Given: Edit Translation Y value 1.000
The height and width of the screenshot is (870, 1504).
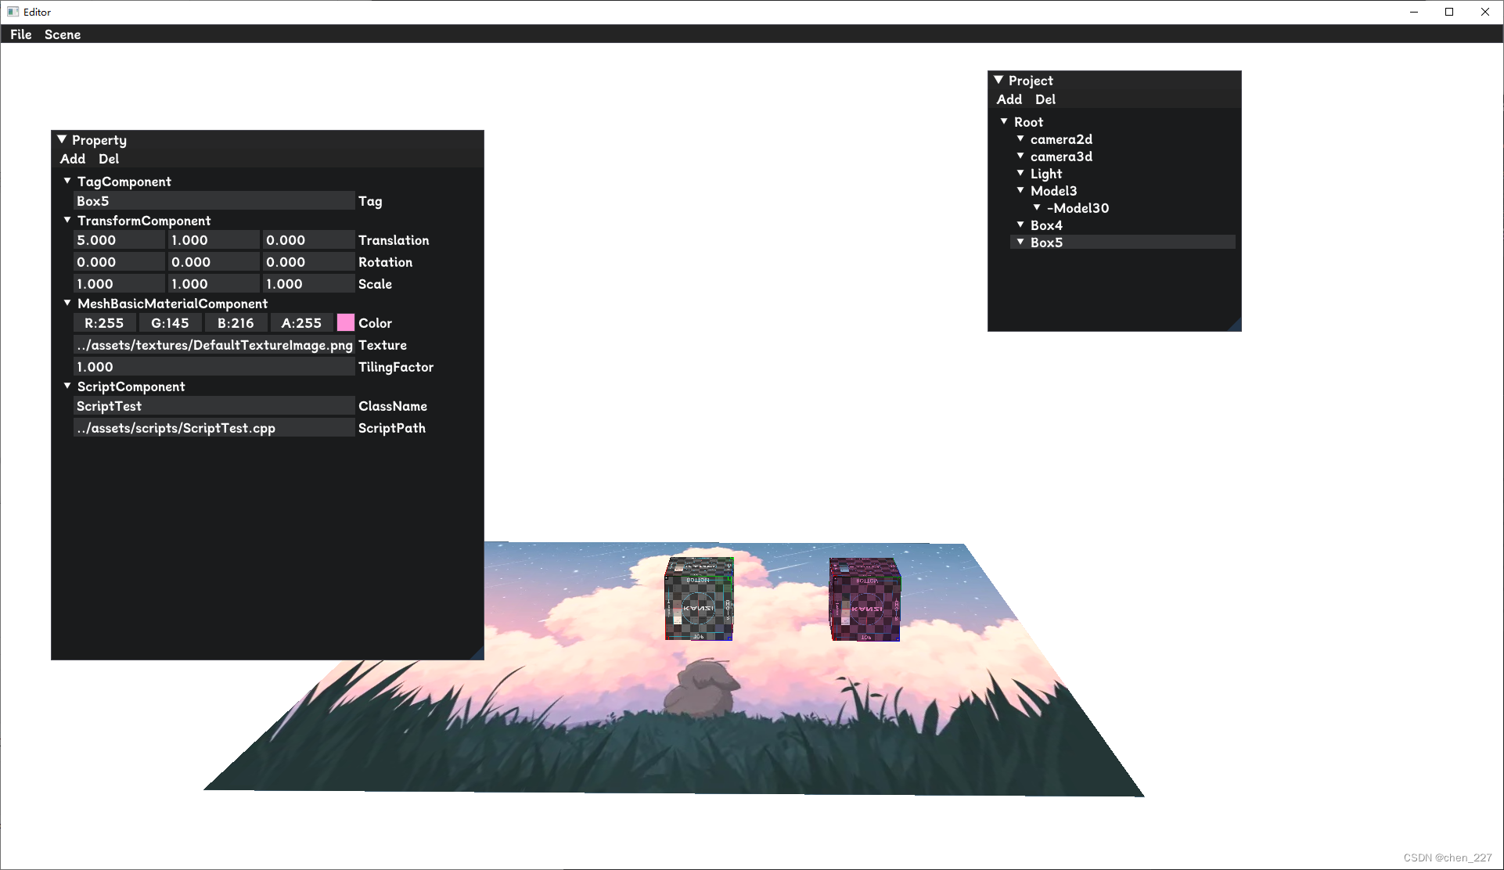Looking at the screenshot, I should [x=214, y=240].
